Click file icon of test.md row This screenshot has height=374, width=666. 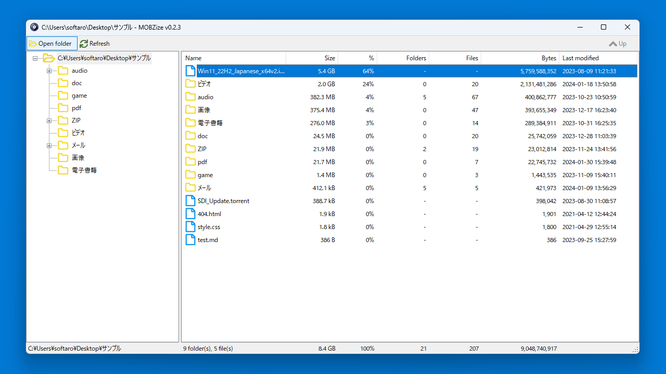pos(190,240)
